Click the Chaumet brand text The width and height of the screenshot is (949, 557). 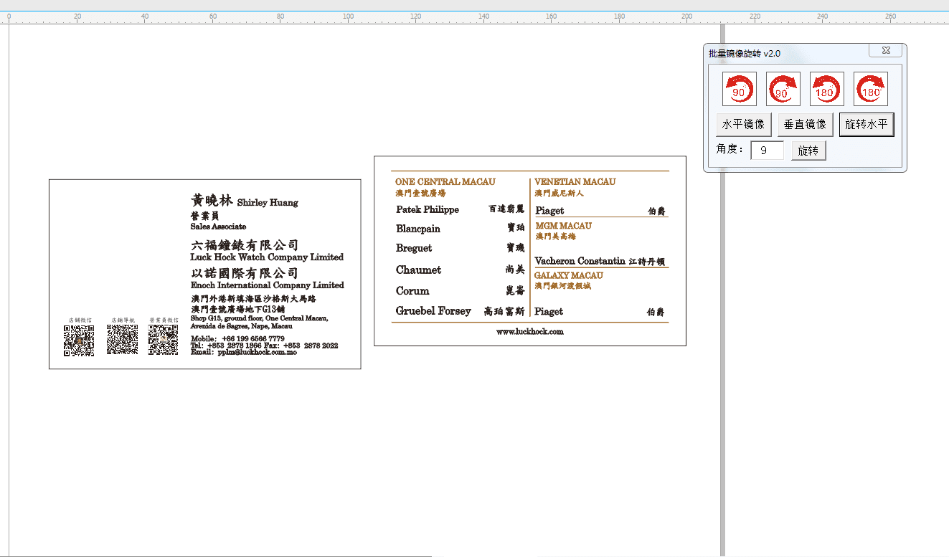click(x=419, y=270)
